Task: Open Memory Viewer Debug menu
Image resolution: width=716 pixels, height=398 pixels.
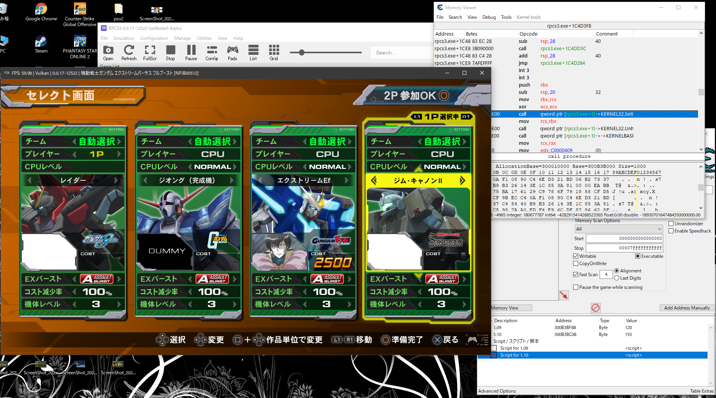Action: pyautogui.click(x=489, y=17)
